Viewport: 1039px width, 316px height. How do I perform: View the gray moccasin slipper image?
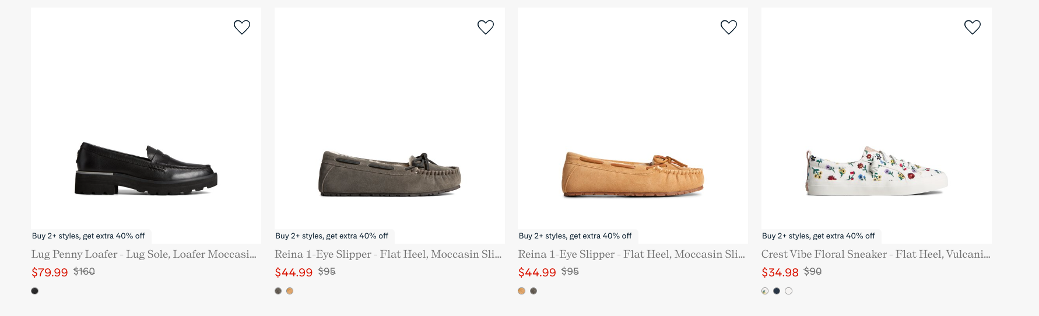pos(389,173)
